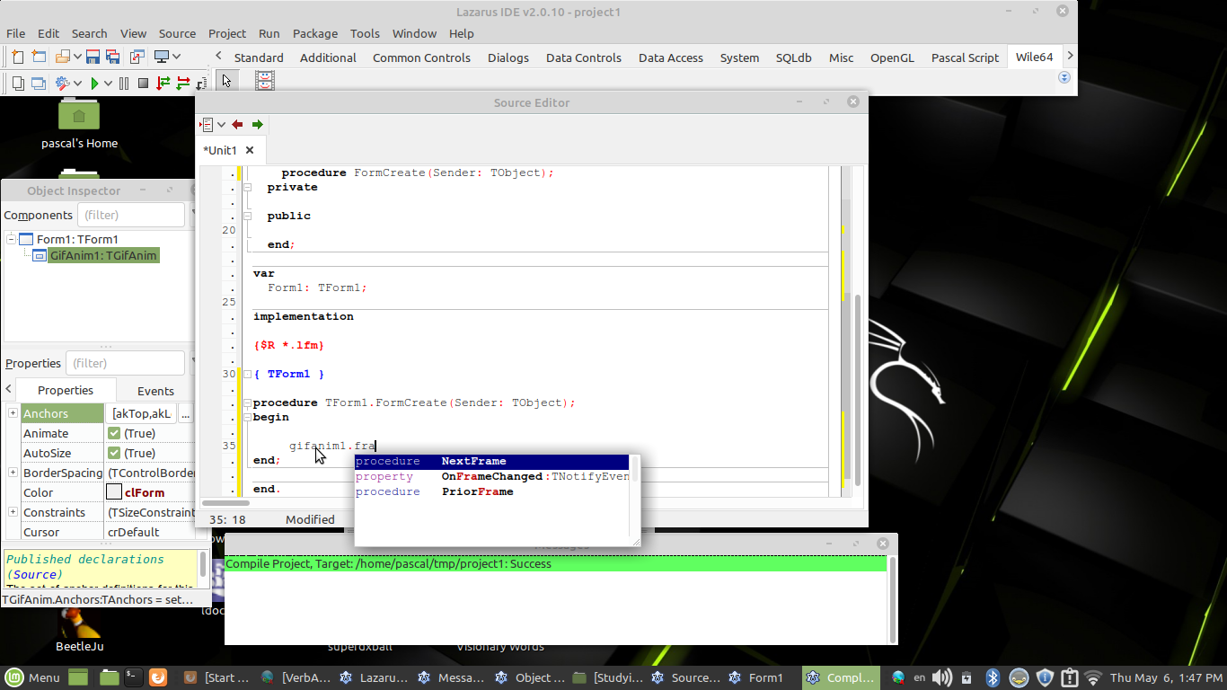Click the Anchors ellipsis '...' button
This screenshot has height=690, width=1227.
coord(185,413)
